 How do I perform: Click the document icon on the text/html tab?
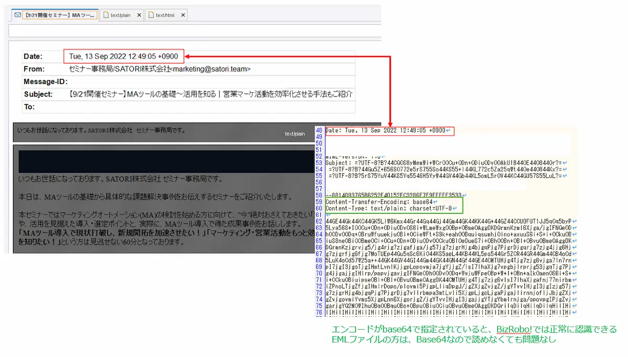coord(151,15)
